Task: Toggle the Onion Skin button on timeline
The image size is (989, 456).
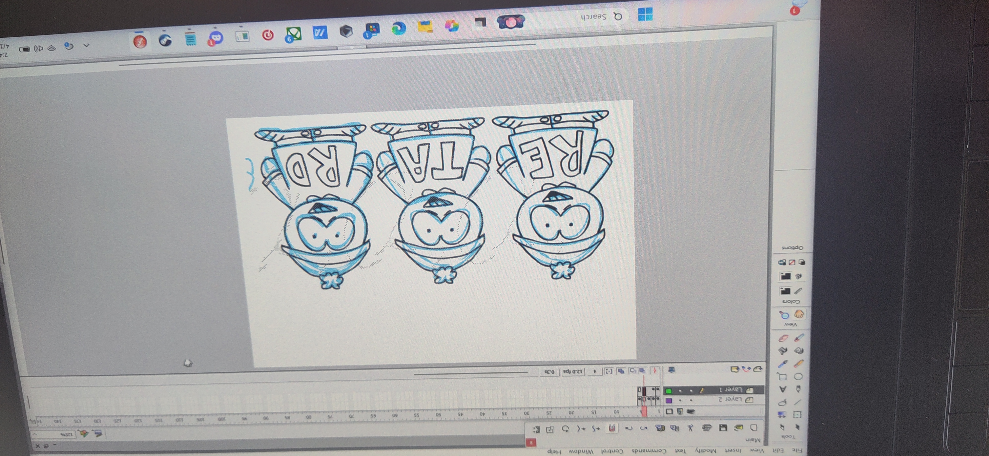Action: pos(642,371)
